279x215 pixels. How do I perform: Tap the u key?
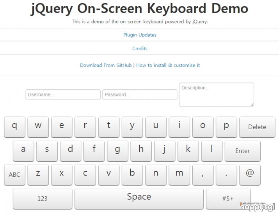[x=156, y=127]
